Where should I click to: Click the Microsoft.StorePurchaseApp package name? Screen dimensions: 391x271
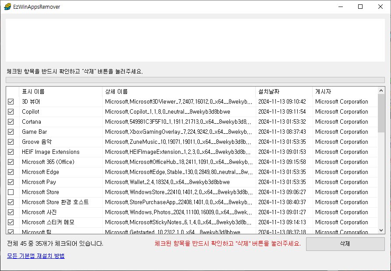pyautogui.click(x=179, y=202)
